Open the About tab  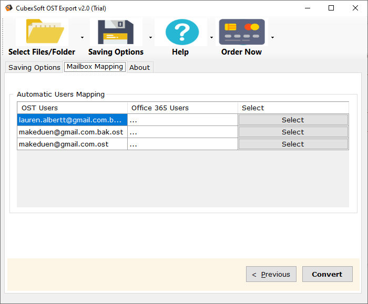140,67
